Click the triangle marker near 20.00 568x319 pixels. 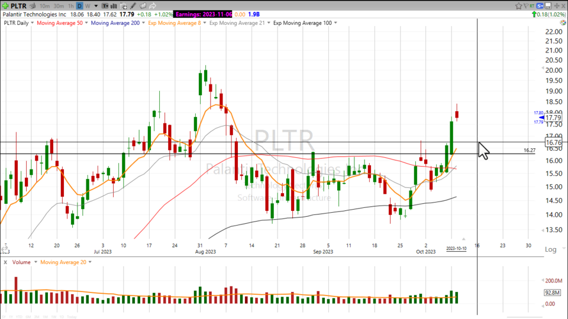[543, 68]
